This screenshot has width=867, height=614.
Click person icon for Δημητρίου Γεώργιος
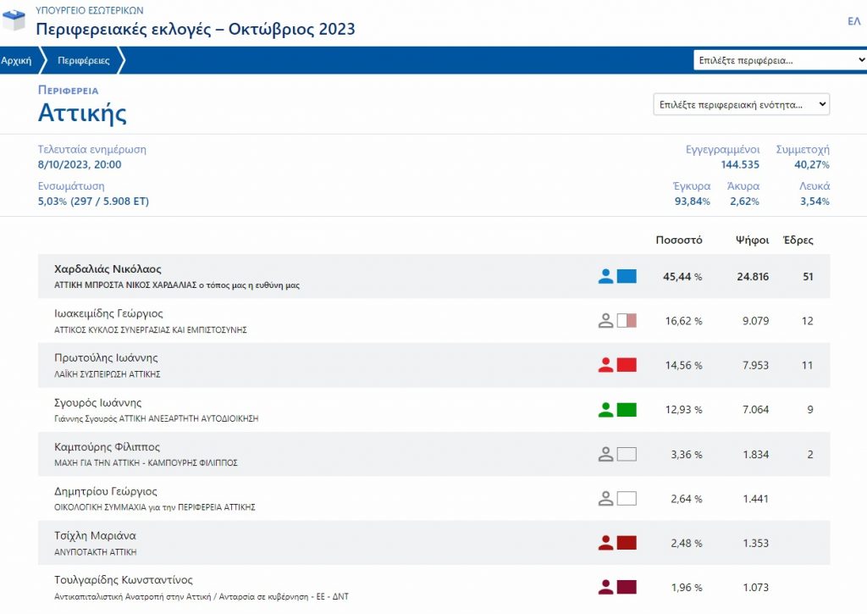pyautogui.click(x=605, y=499)
